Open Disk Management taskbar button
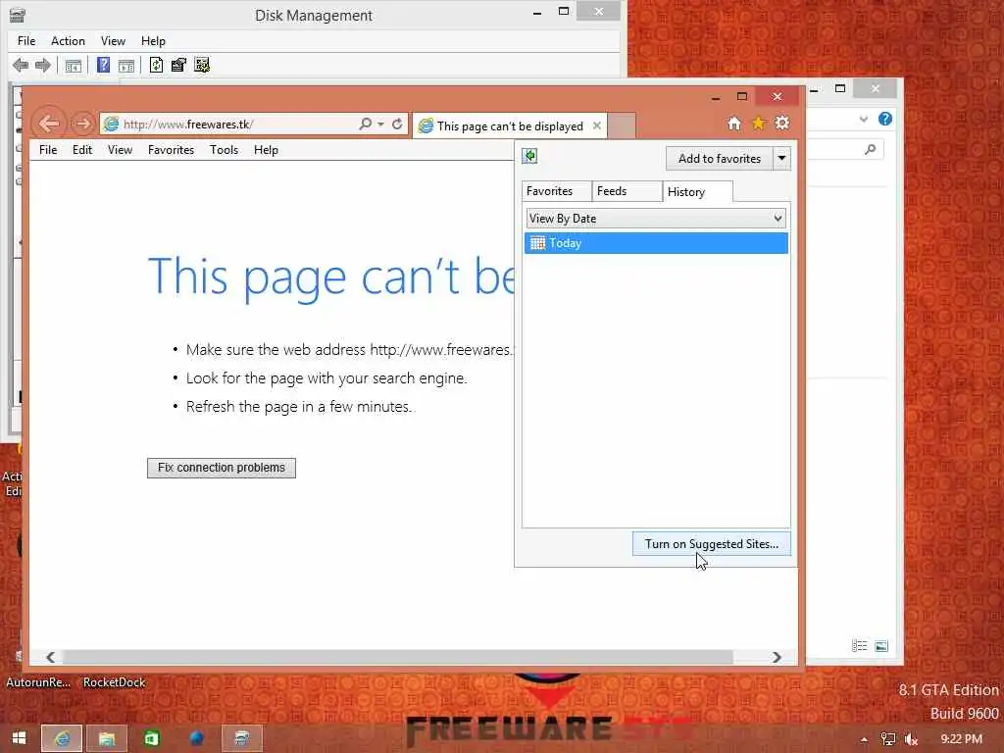Screen dimensions: 1004x753 [x=242, y=738]
